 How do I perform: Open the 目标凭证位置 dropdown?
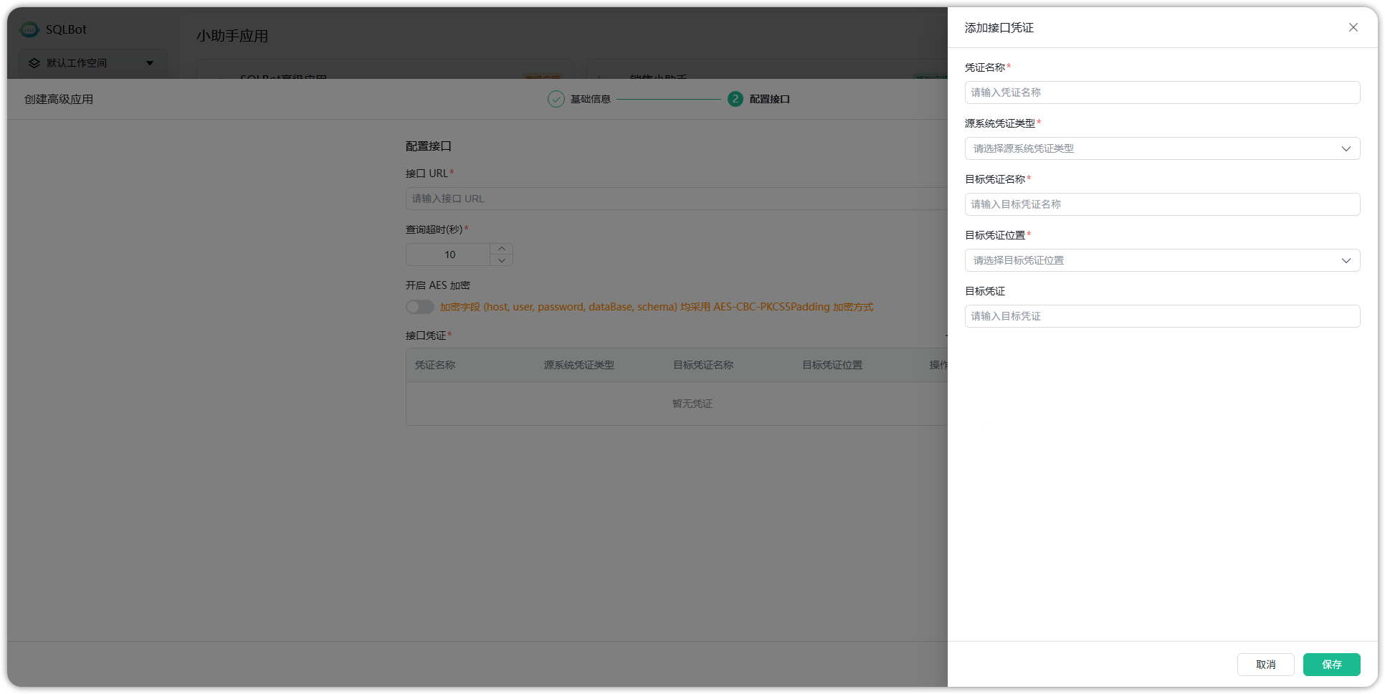tap(1161, 260)
